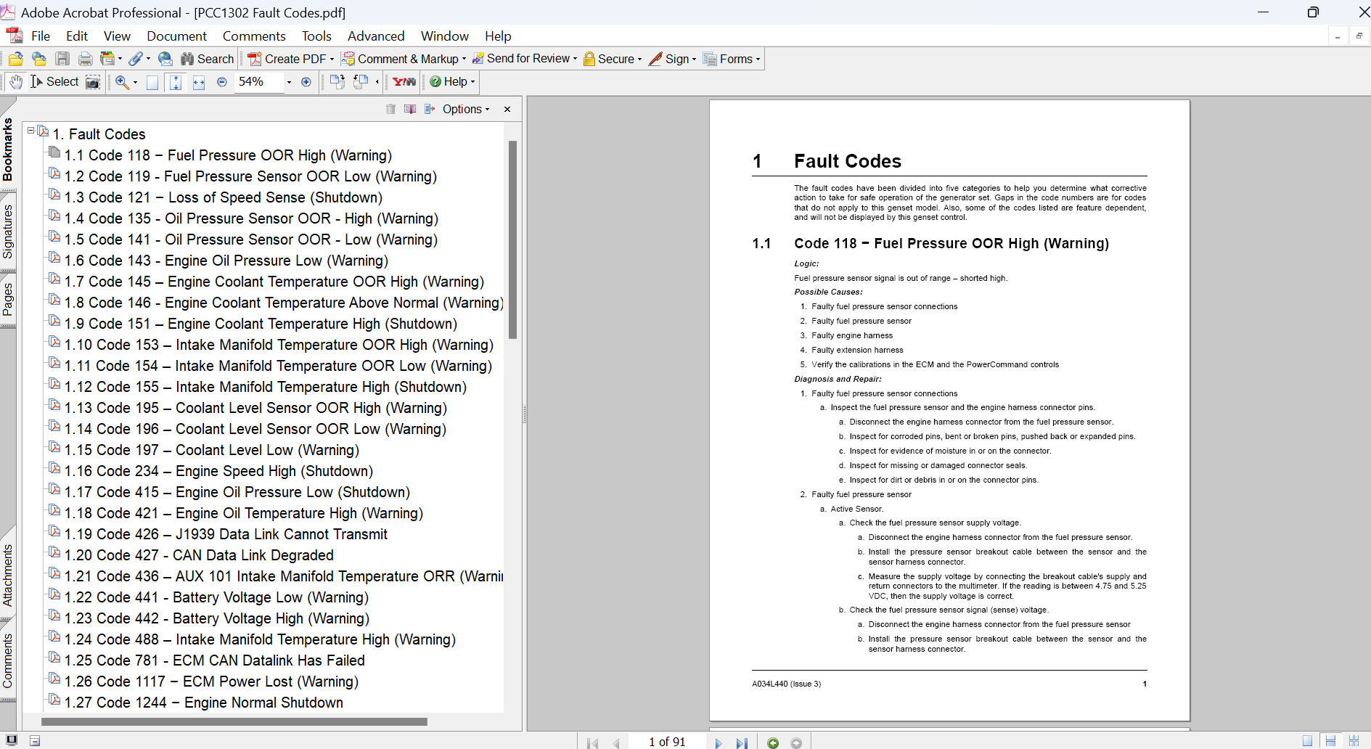Click the Search binoculars button
The width and height of the screenshot is (1371, 749).
(208, 59)
